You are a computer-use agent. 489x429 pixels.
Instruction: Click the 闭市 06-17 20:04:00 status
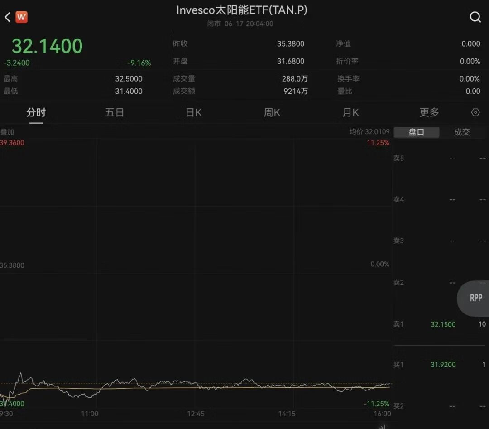coord(240,24)
